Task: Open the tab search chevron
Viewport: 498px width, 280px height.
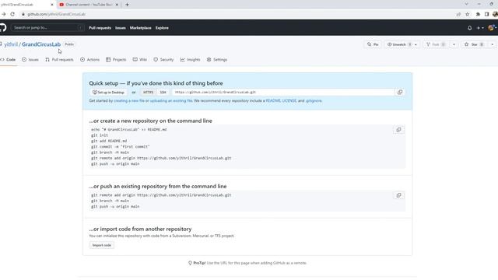Action: coord(467,4)
